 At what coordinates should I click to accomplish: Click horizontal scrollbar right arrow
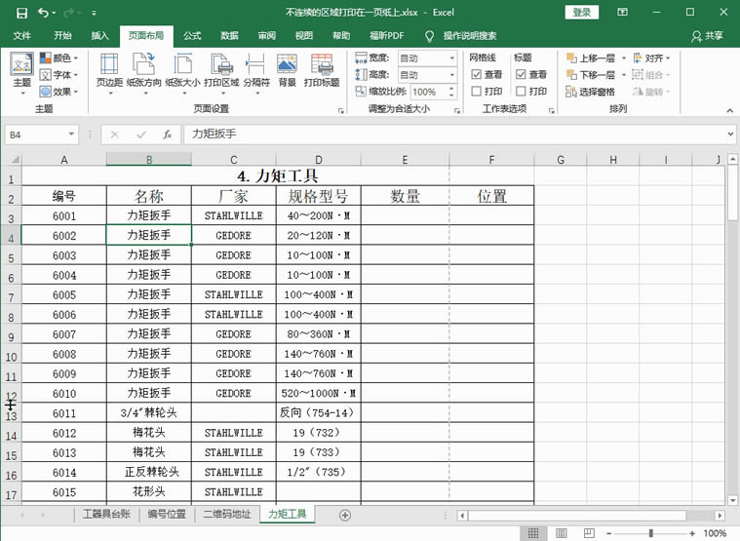[720, 516]
